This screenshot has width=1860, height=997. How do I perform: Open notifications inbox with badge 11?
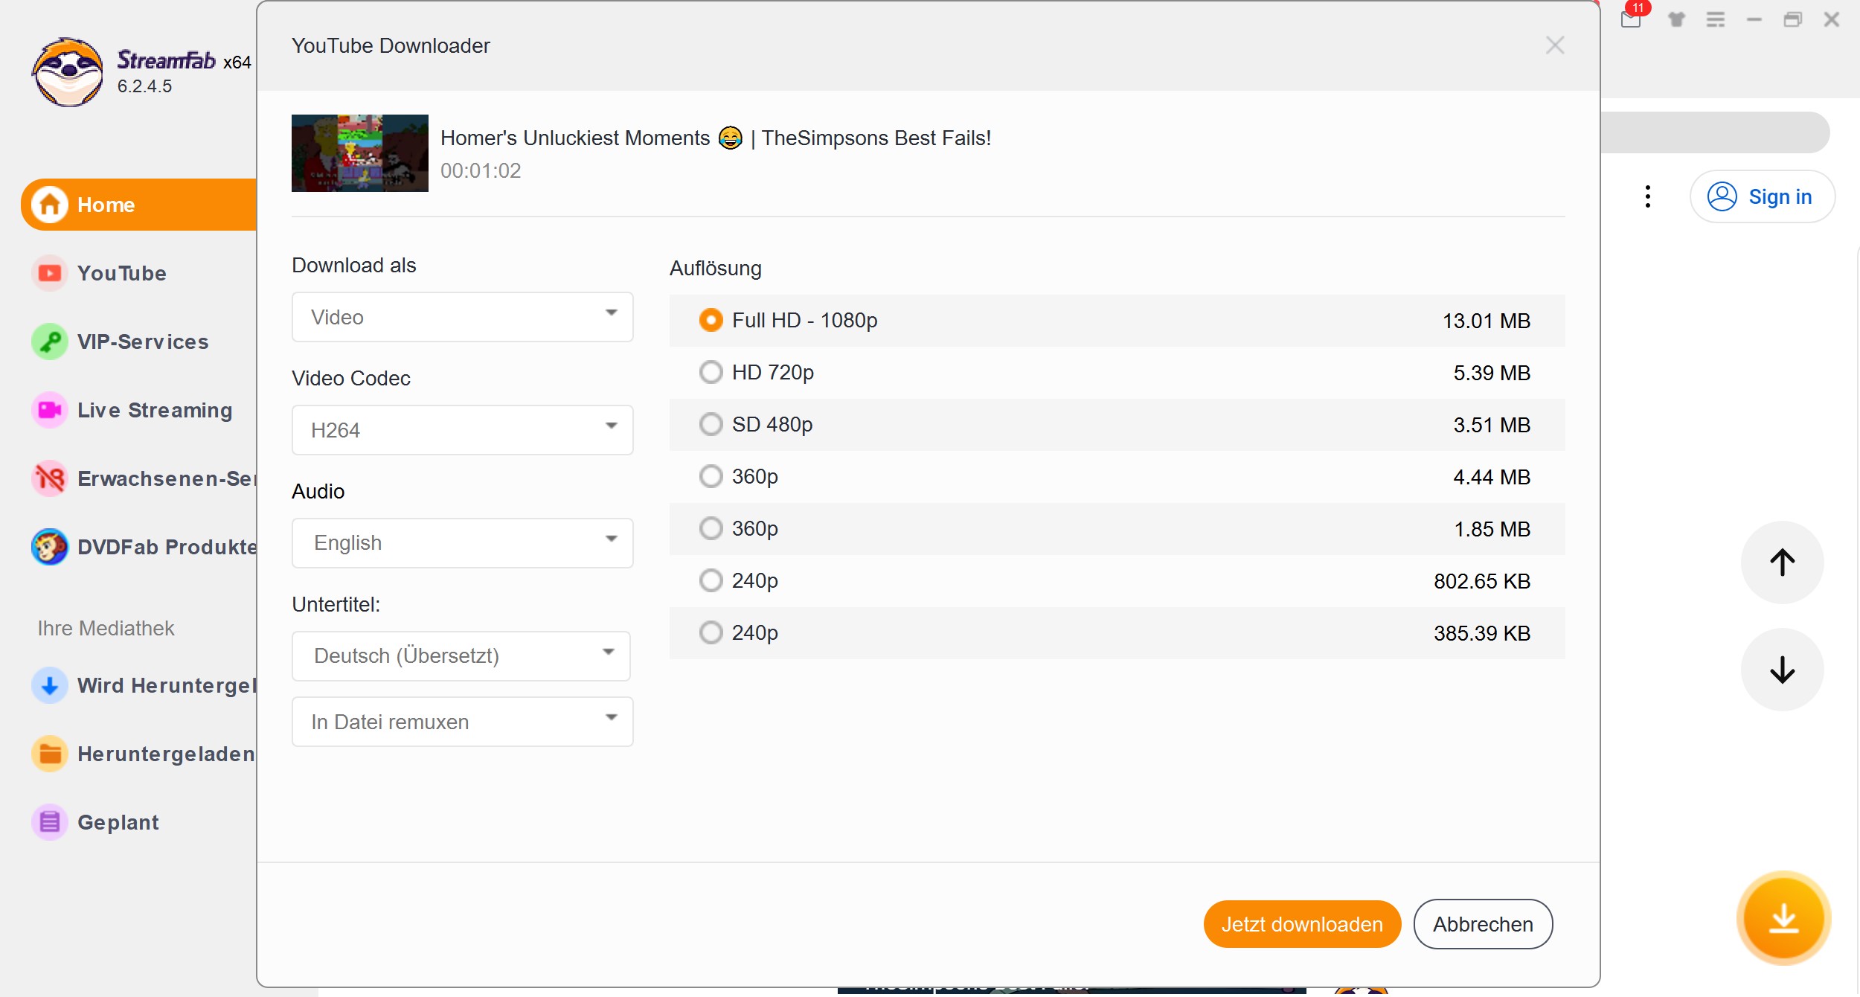[1632, 18]
